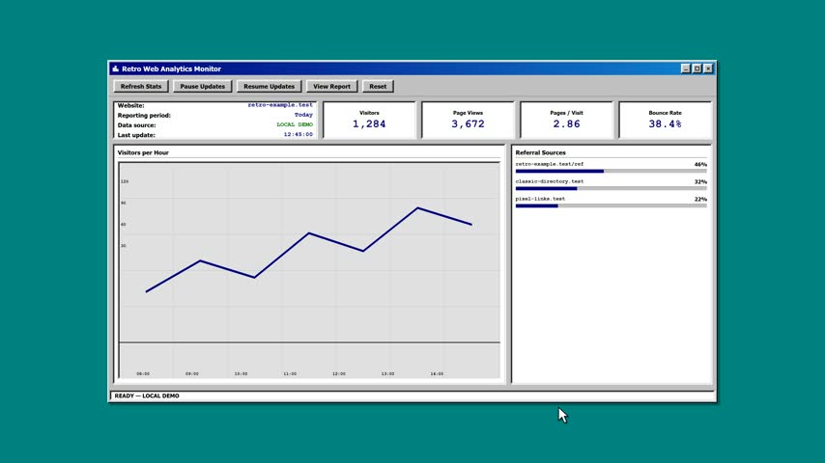The width and height of the screenshot is (825, 463).
Task: Click the 46% referral percentage
Action: coord(700,165)
